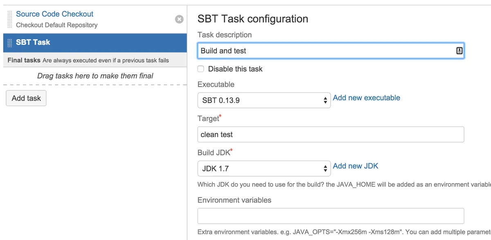Screen dimensions: 491x240
Task: Click the Build JDK label
Action: point(215,153)
